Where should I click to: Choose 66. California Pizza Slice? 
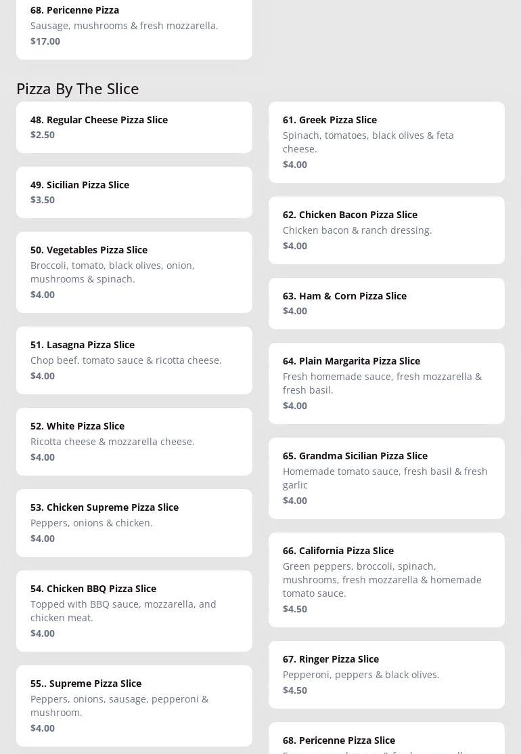click(386, 579)
